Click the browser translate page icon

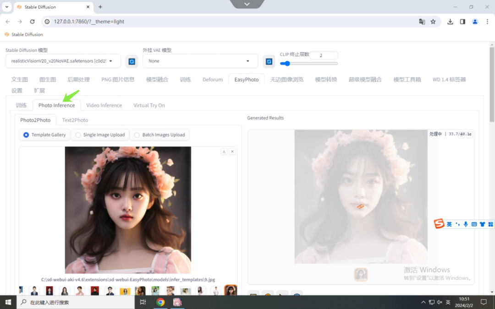(x=422, y=22)
